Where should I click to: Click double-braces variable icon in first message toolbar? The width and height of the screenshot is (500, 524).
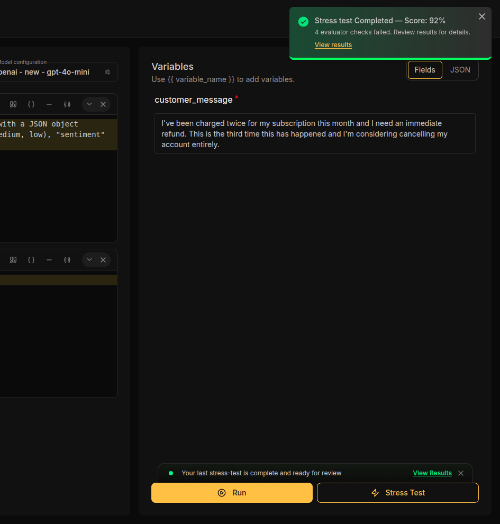tap(67, 104)
